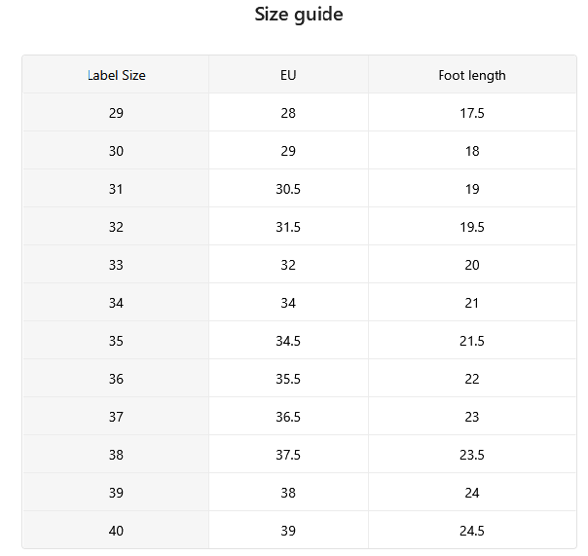Screen dimensions: 588x556
Task: Select label size 37 cell
Action: (x=116, y=417)
